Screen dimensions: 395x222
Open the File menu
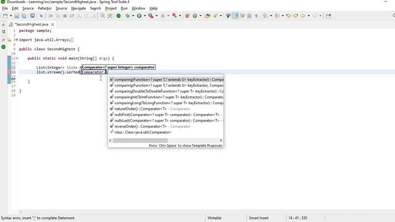[x=5, y=8]
